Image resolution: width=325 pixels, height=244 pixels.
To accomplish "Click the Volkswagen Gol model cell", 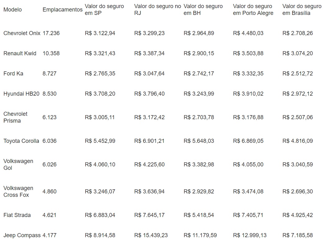I will click(x=18, y=165).
